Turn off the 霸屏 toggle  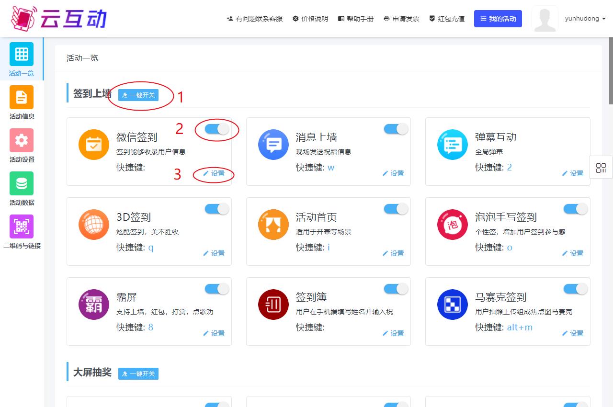[x=217, y=289]
